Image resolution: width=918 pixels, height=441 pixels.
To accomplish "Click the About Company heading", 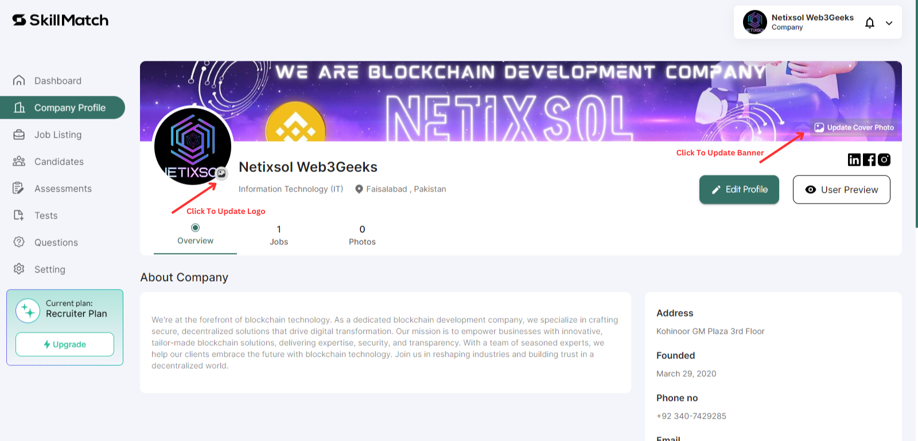I will click(x=184, y=278).
